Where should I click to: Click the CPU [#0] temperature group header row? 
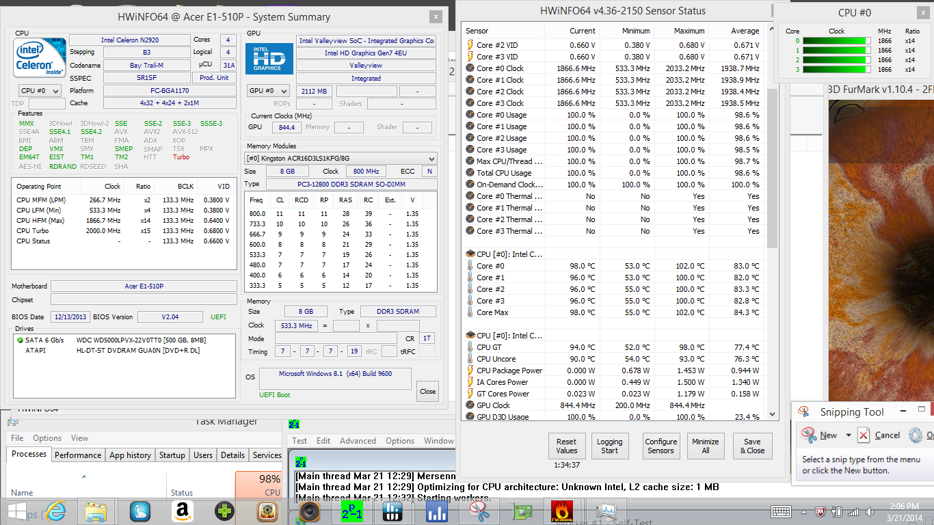(x=504, y=254)
